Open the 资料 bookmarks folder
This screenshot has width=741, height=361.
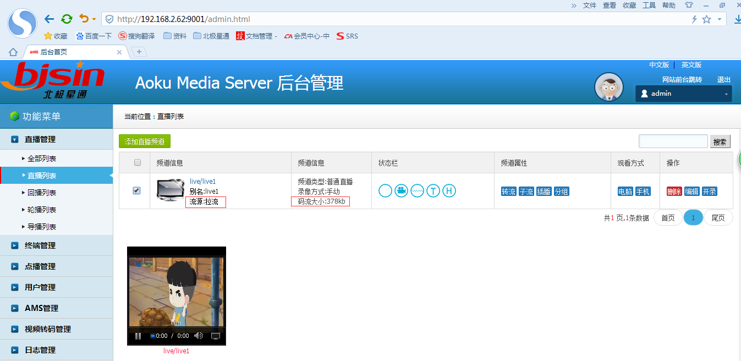175,36
